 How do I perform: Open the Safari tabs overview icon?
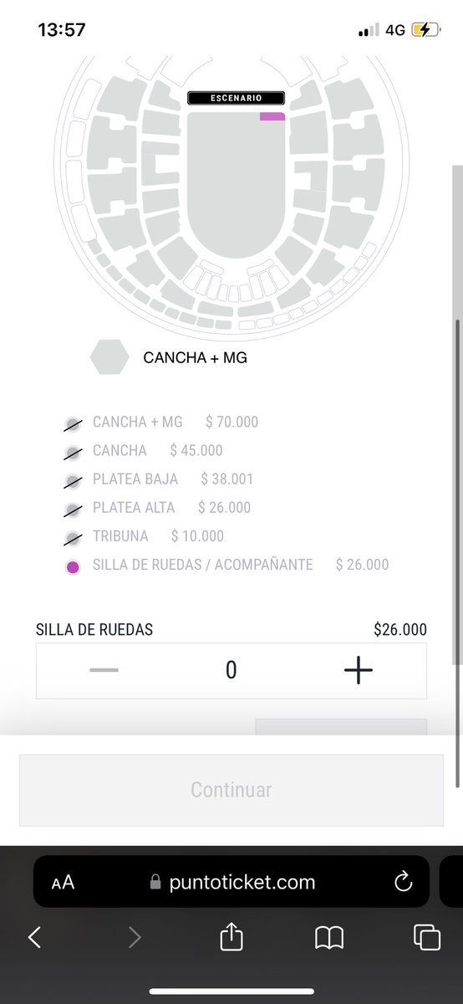point(426,938)
